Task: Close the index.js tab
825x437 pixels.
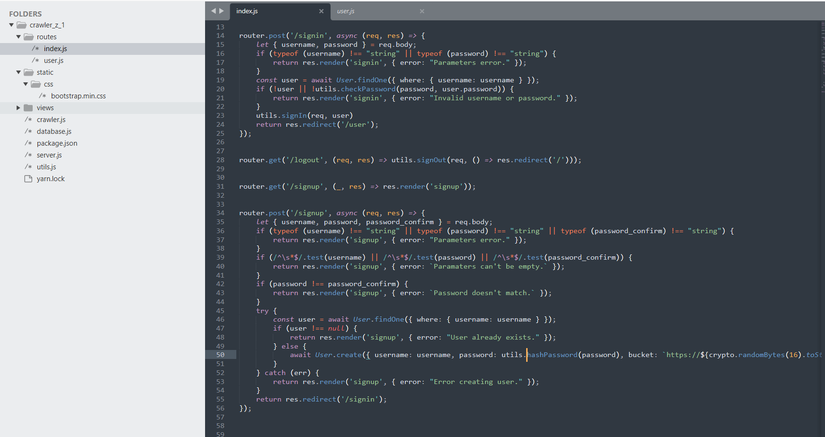Action: (x=321, y=11)
